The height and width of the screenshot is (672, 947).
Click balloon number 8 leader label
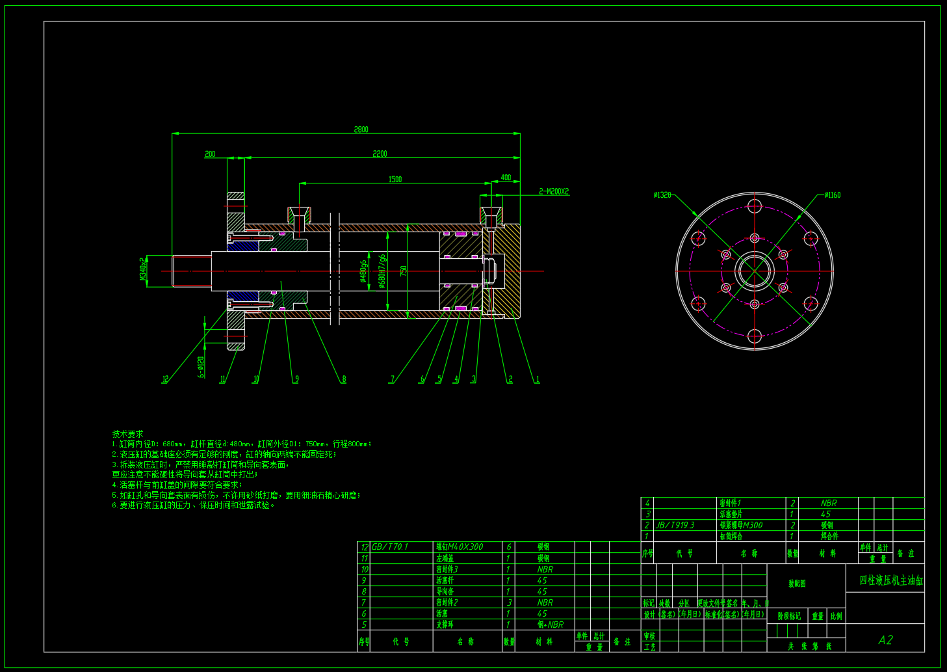click(344, 379)
